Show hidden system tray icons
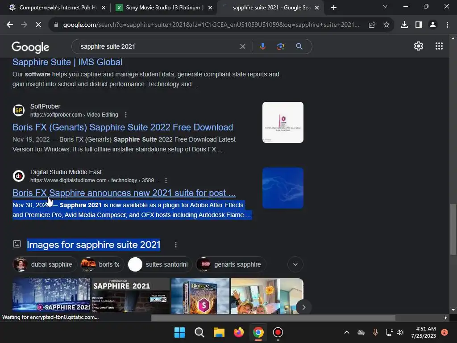Screen dimensions: 457x343 pyautogui.click(x=346, y=332)
